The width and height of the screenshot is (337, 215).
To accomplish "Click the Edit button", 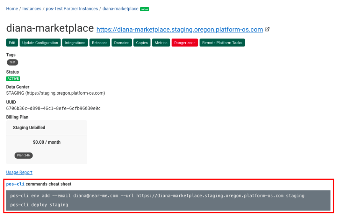I will pos(12,43).
